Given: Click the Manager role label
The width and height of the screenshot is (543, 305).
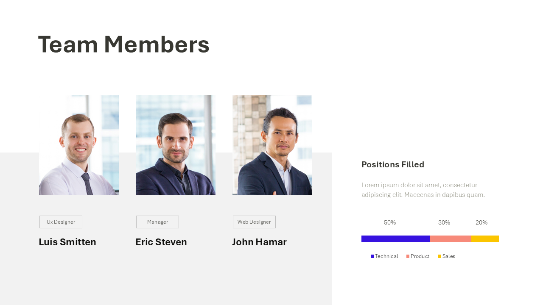Looking at the screenshot, I should 157,222.
